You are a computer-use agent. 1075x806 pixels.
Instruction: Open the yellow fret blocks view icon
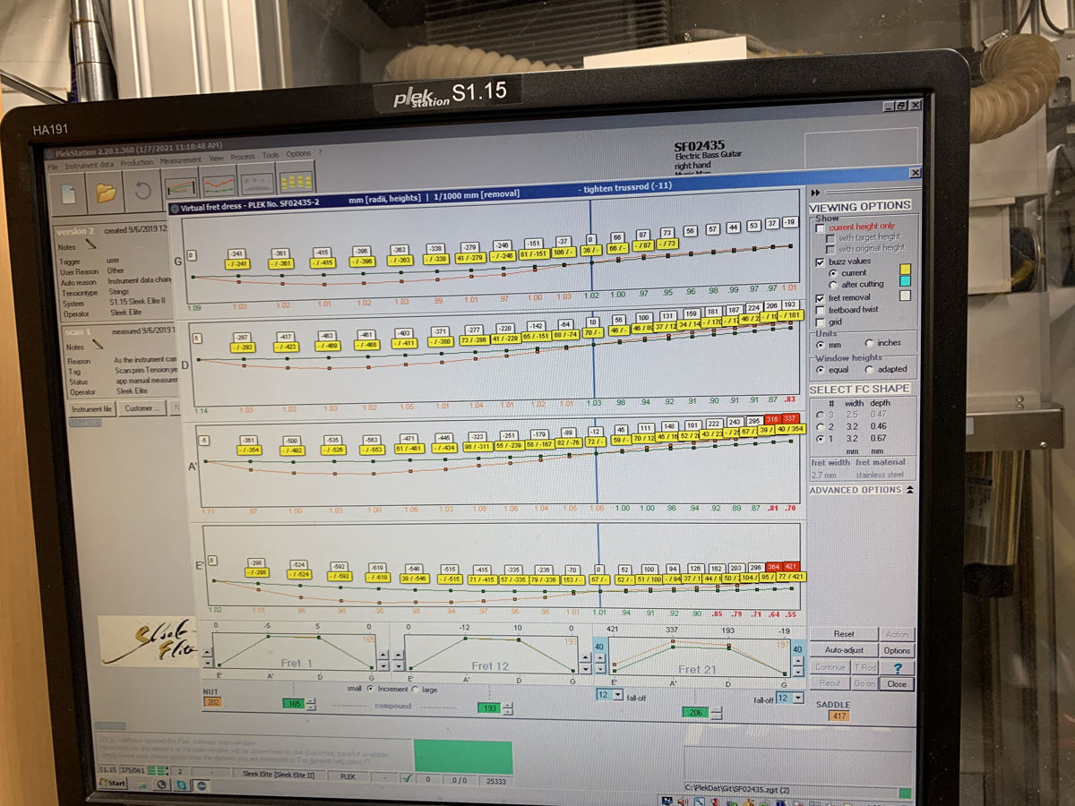296,180
